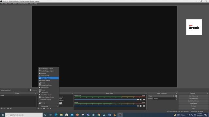Select the highlighted Display Capture entry
Viewport: 209px width, 117px height.
click(x=49, y=78)
